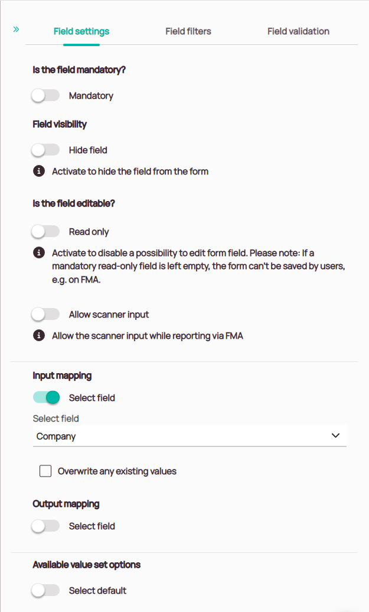
Task: Click info icon beside scanner input hint
Action: tap(39, 336)
